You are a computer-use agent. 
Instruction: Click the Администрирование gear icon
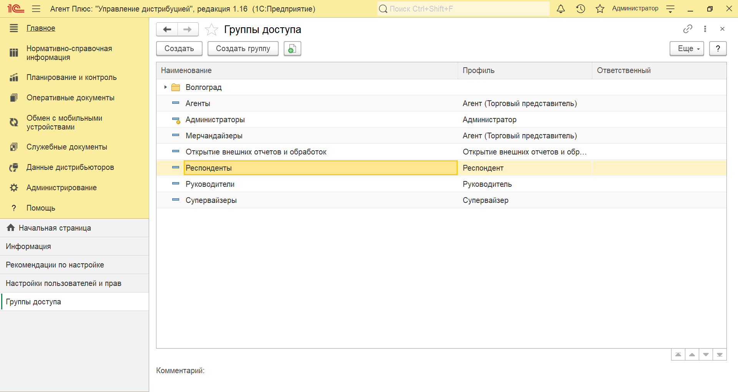[14, 188]
